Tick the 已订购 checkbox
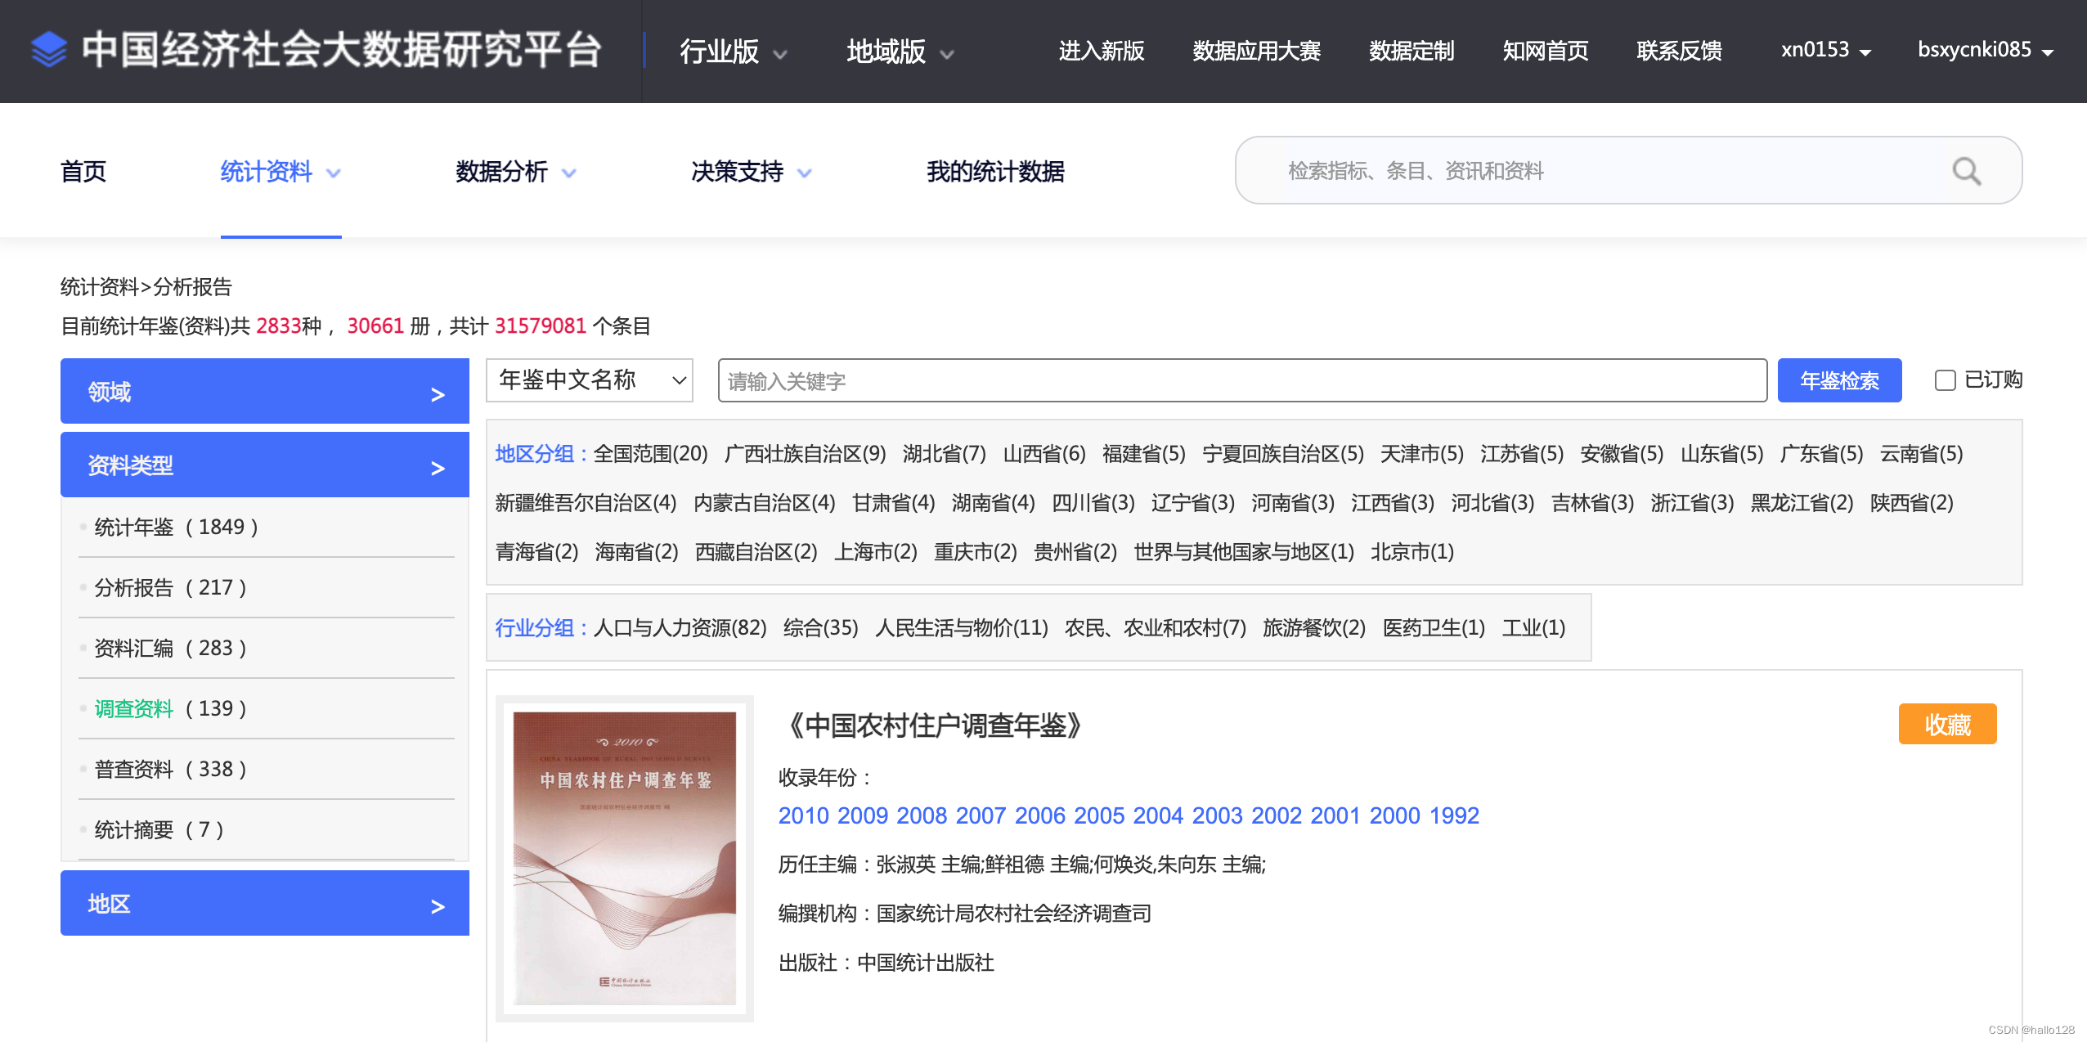The image size is (2087, 1042). click(1945, 380)
